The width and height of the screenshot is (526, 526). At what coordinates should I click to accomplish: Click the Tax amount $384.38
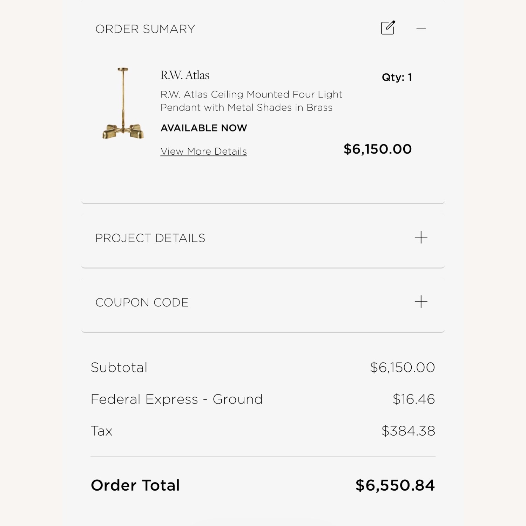408,431
